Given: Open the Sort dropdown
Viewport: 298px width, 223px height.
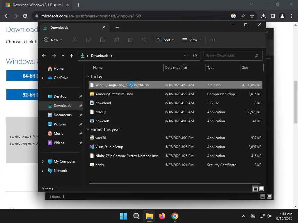Looking at the screenshot, I should [165, 40].
